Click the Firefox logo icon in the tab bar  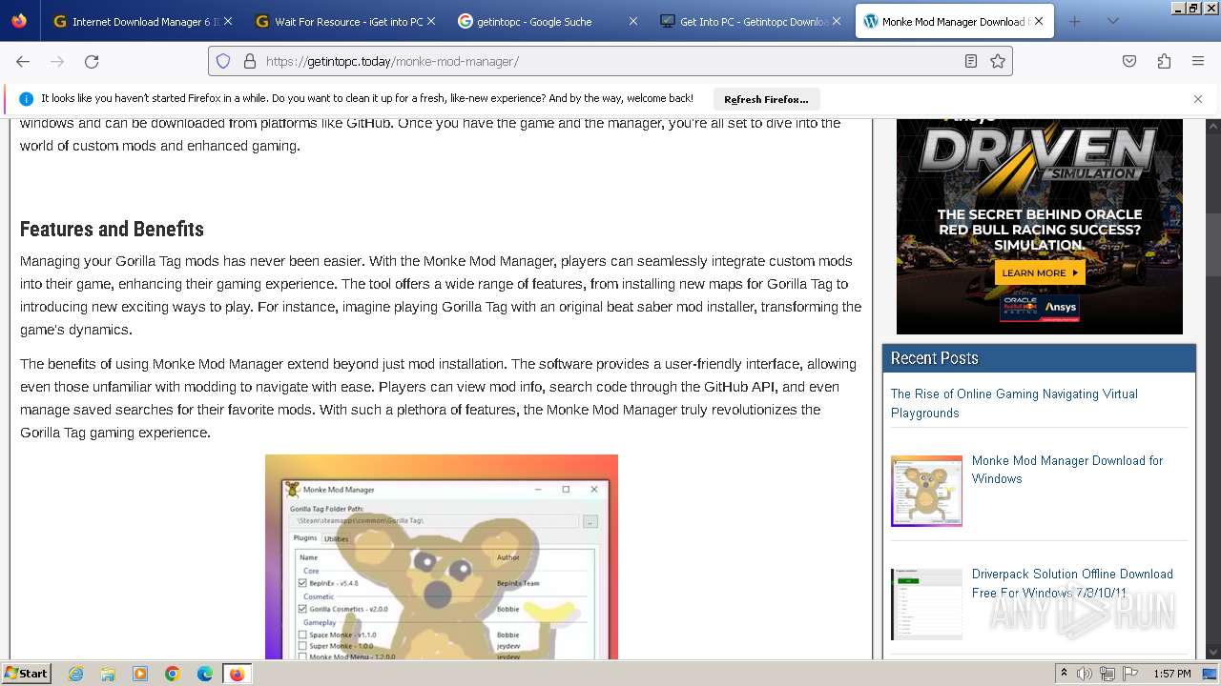[19, 21]
